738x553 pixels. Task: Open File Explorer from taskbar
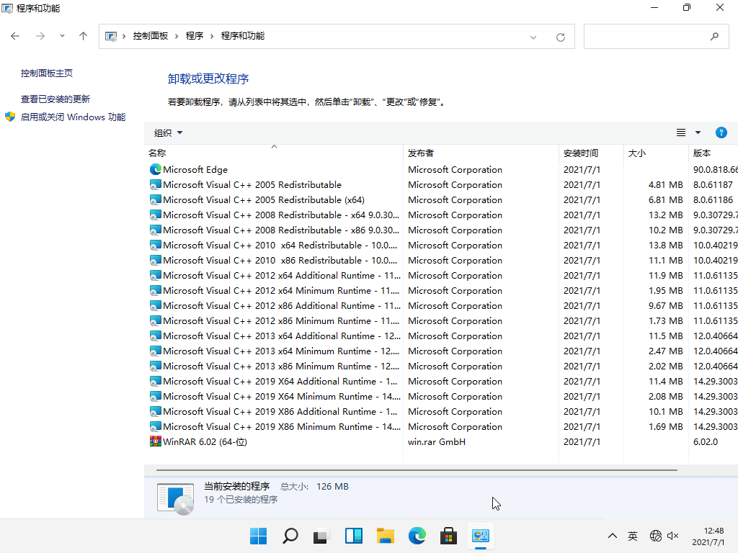(386, 536)
